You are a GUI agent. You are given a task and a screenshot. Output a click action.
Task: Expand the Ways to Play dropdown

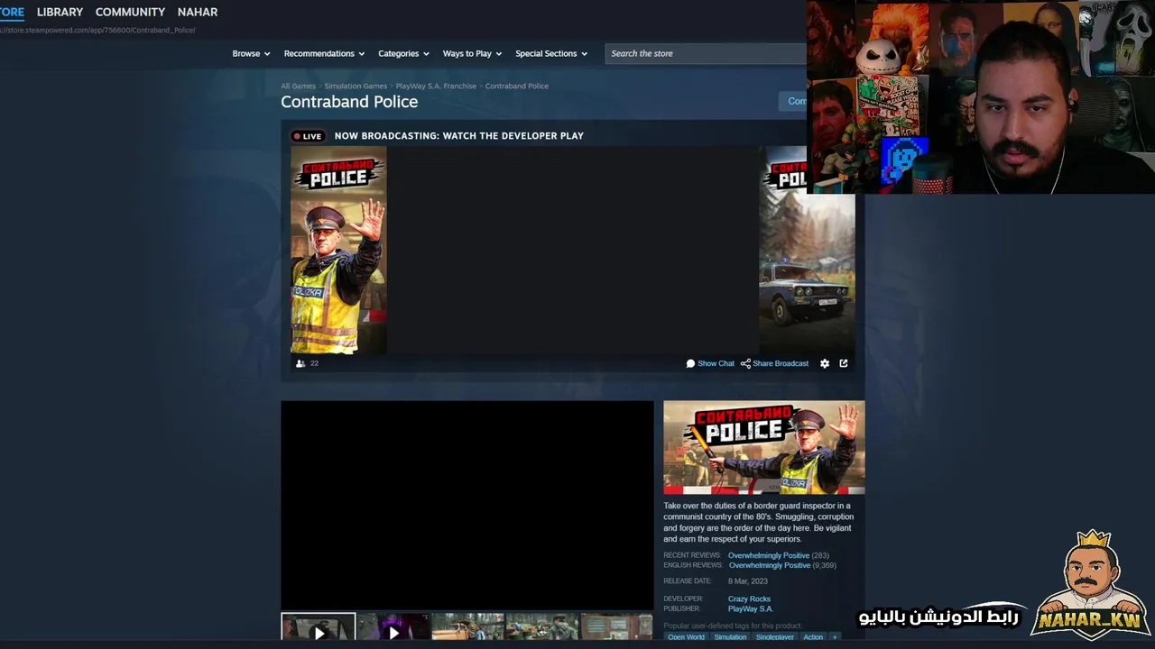tap(472, 53)
